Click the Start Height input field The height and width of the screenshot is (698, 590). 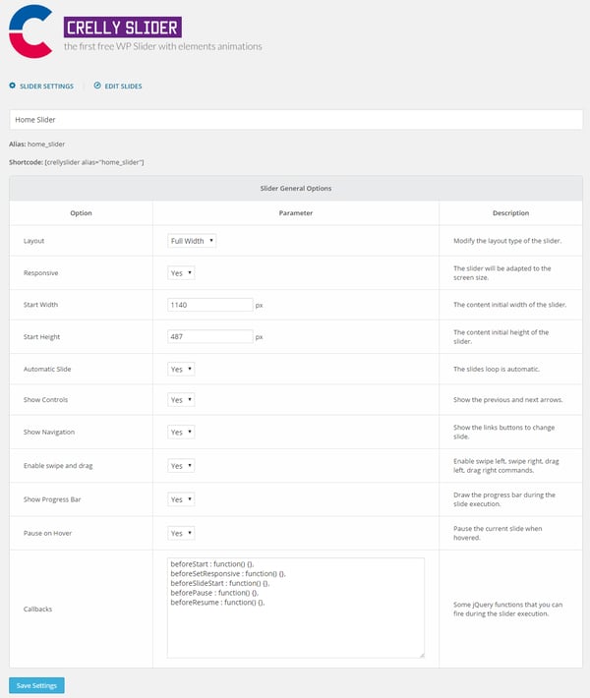pyautogui.click(x=210, y=336)
